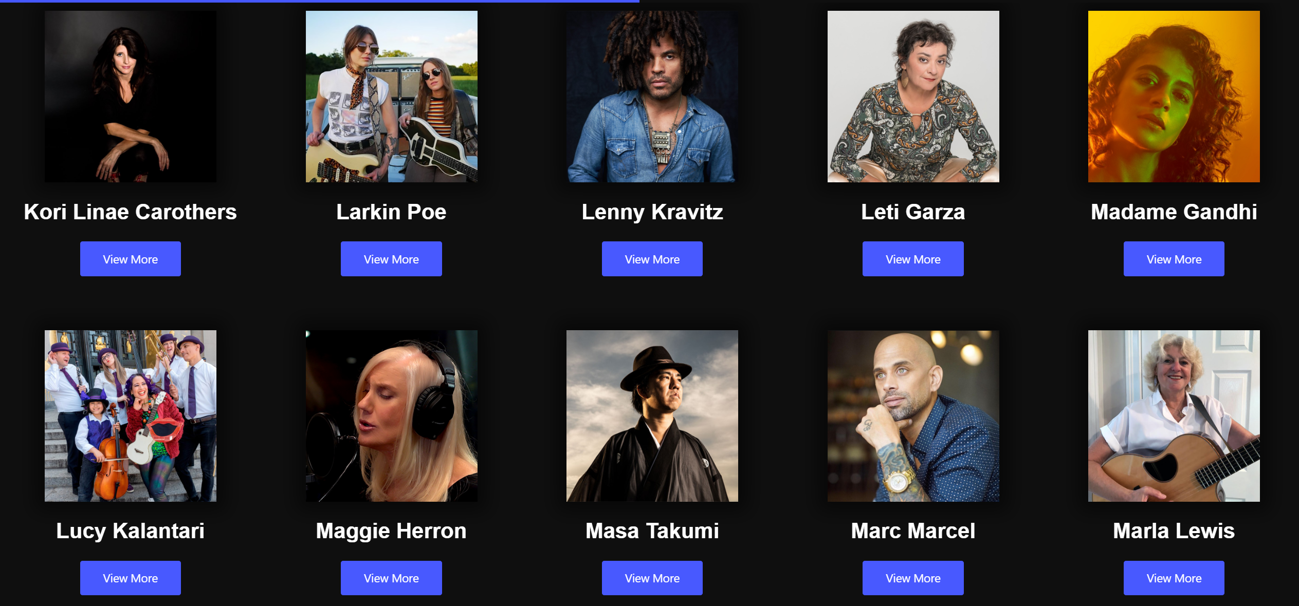Select Maggie Herron's studio headphones photo

391,415
